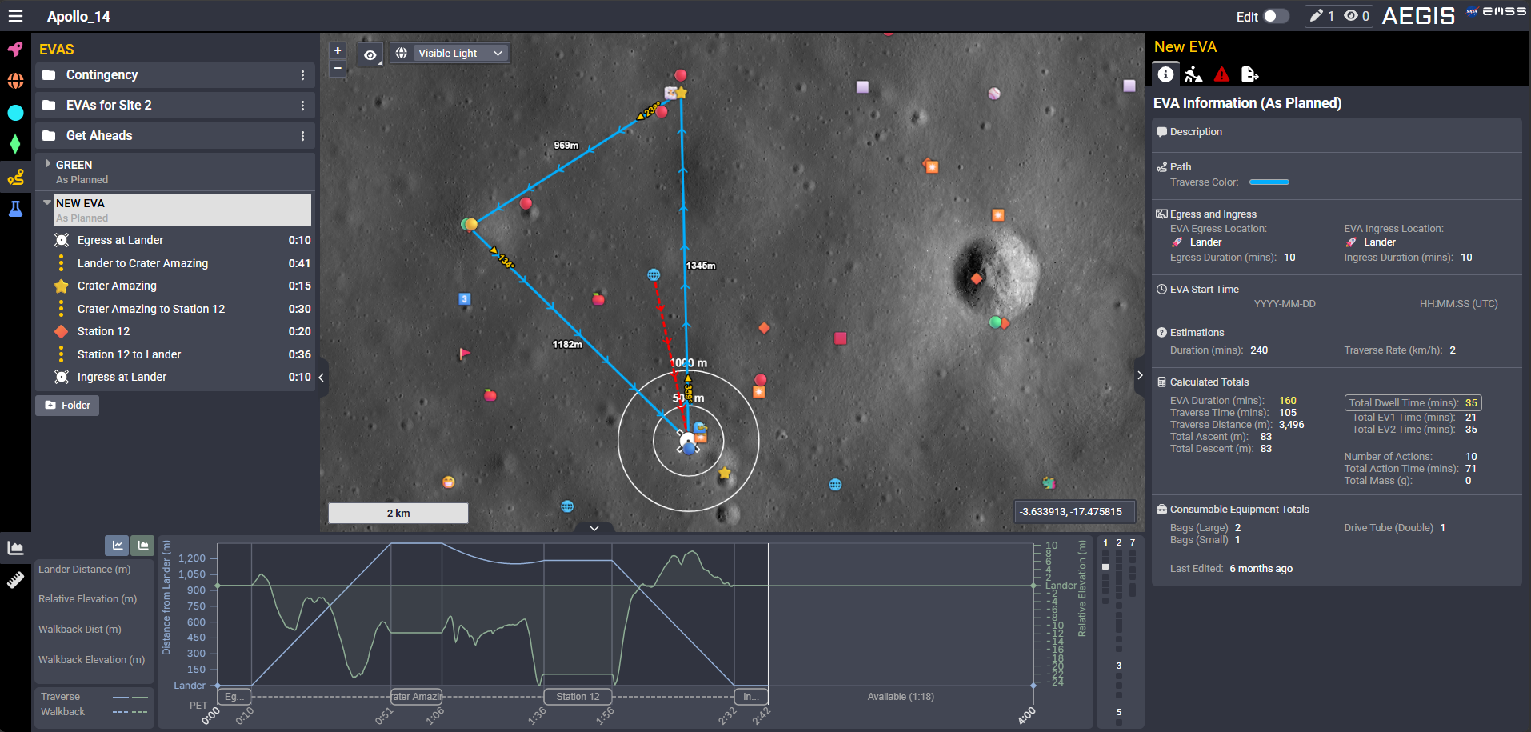The width and height of the screenshot is (1531, 732).
Task: Collapse the left panel arrow
Action: pos(322,377)
